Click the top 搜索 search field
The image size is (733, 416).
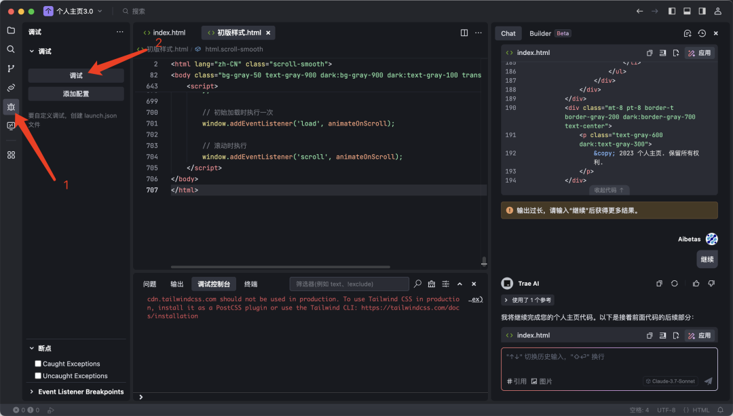[x=134, y=12]
